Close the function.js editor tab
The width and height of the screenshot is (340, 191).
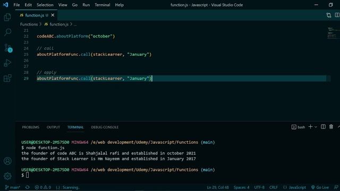click(x=53, y=15)
